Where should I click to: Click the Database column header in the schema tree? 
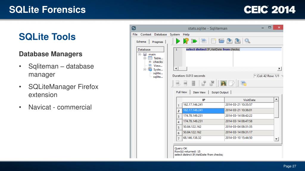tap(150, 50)
